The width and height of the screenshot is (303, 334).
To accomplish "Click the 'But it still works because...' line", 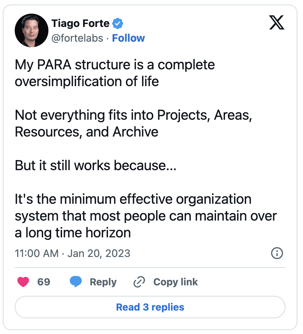I will (96, 166).
